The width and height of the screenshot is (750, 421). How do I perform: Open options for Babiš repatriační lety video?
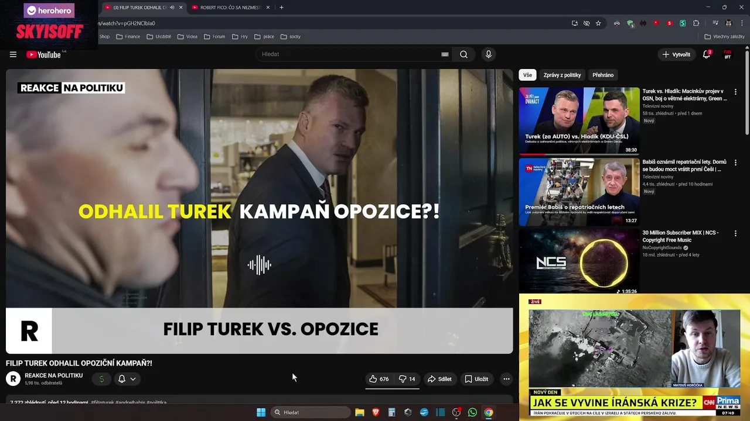[x=735, y=163]
